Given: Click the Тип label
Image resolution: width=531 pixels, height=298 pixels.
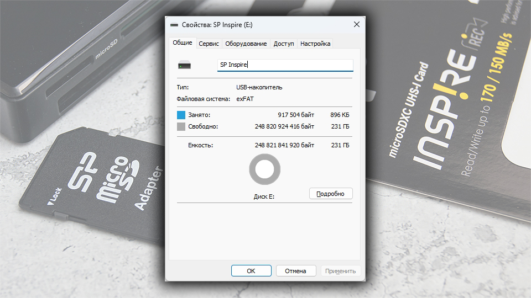Looking at the screenshot, I should tap(183, 87).
